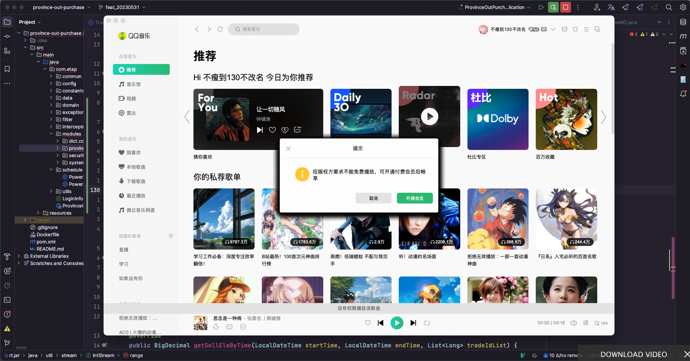The image size is (690, 361).
Task: Open the 如果没有你 playlist
Action: coord(131,278)
